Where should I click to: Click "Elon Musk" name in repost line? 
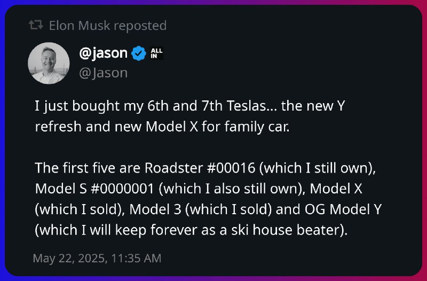pos(80,26)
